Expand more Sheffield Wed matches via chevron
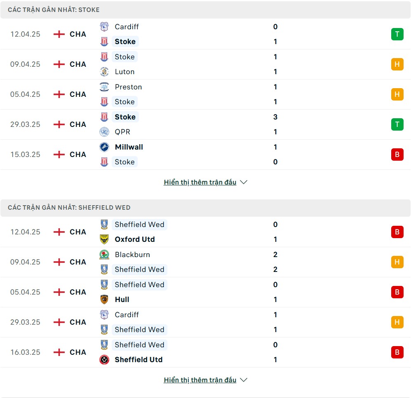 click(244, 380)
